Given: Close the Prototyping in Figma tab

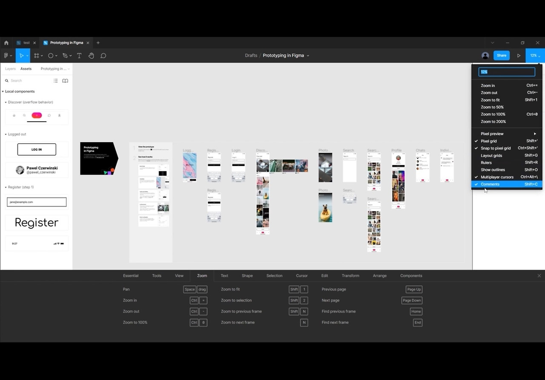Looking at the screenshot, I should (x=88, y=43).
